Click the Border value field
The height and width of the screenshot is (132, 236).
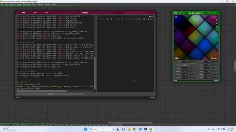click(x=185, y=71)
